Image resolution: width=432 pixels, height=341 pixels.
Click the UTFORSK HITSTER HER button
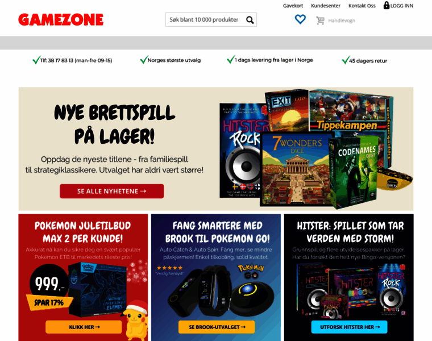[x=350, y=327]
